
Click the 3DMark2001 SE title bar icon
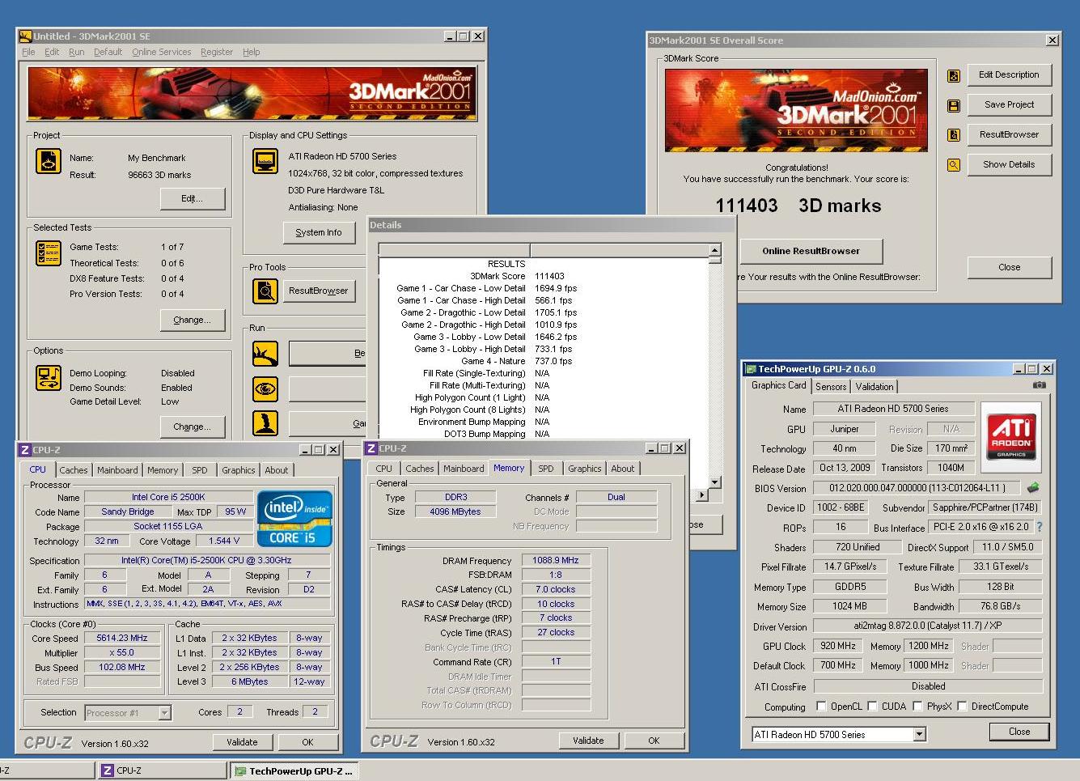pos(25,36)
